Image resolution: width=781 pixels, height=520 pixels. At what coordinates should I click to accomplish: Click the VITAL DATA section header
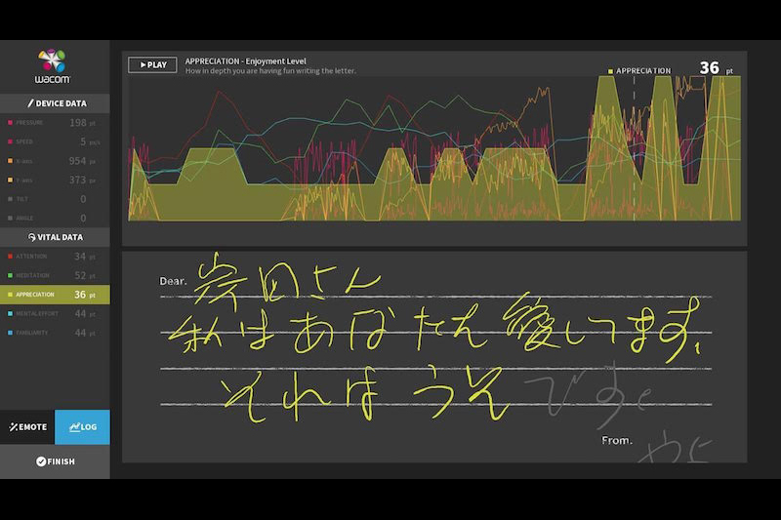click(55, 237)
